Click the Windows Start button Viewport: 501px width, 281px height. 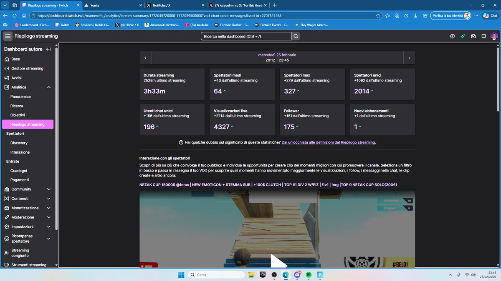pos(181,275)
